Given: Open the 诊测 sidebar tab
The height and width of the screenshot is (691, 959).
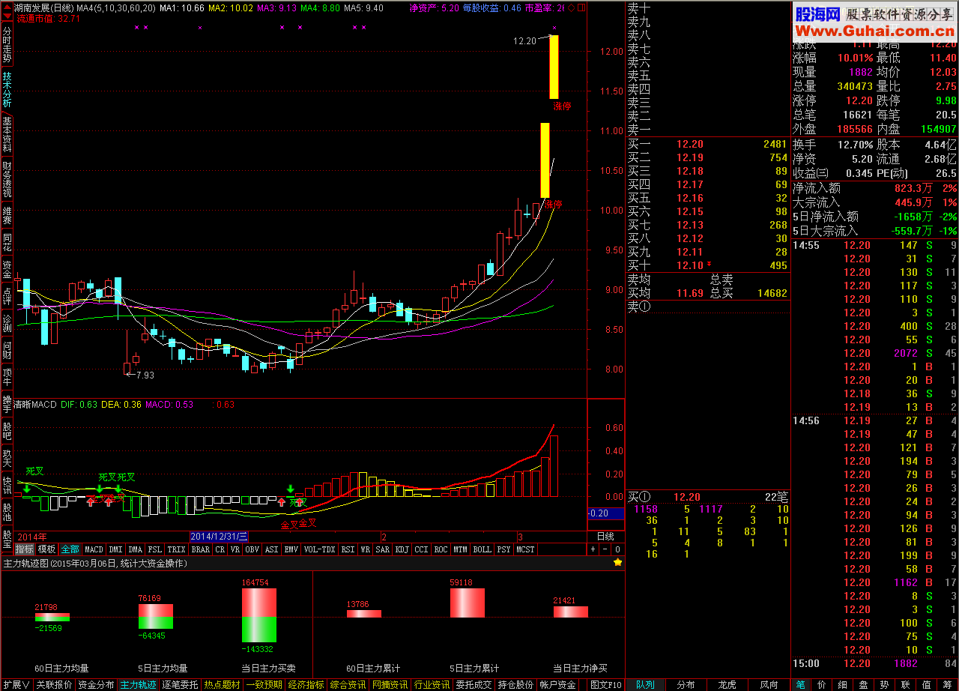Looking at the screenshot, I should point(7,323).
